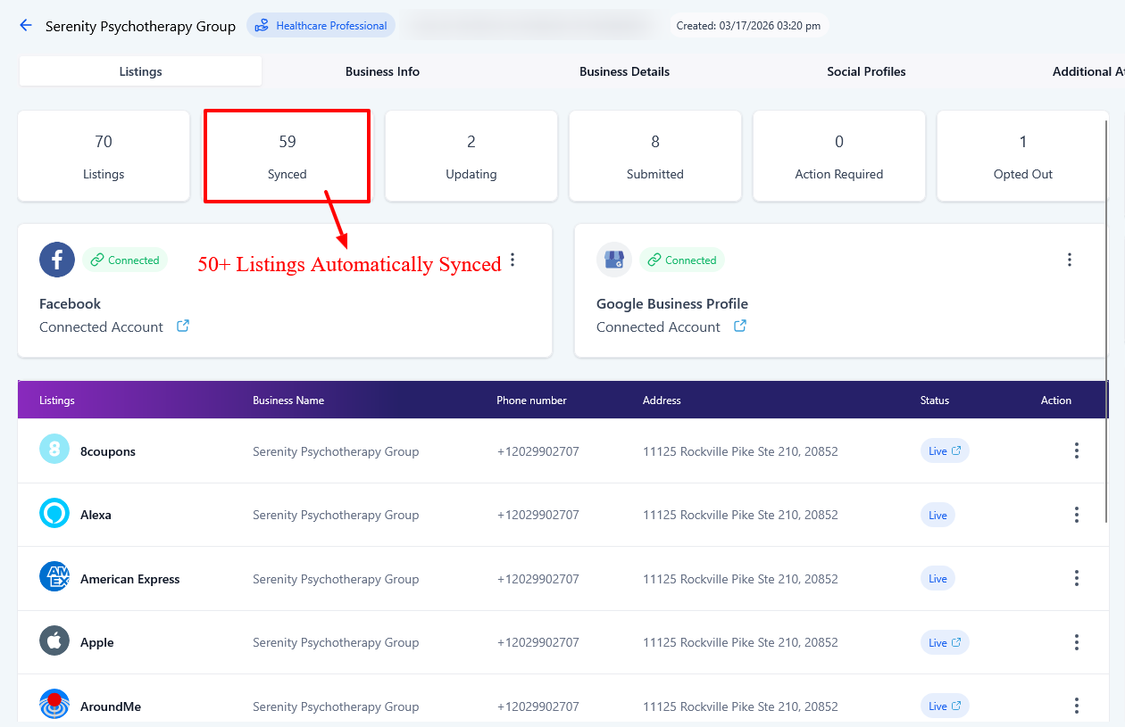
Task: Switch to the Listings tab
Action: [x=140, y=71]
